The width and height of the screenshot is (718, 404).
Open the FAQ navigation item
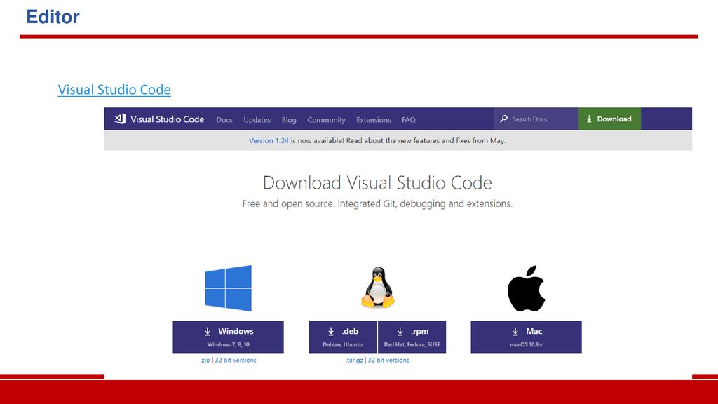click(x=409, y=119)
